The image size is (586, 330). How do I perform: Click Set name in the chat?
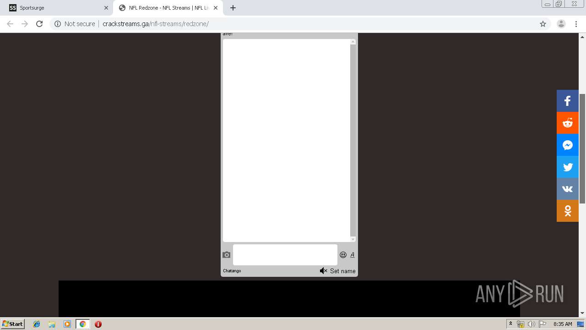343,271
